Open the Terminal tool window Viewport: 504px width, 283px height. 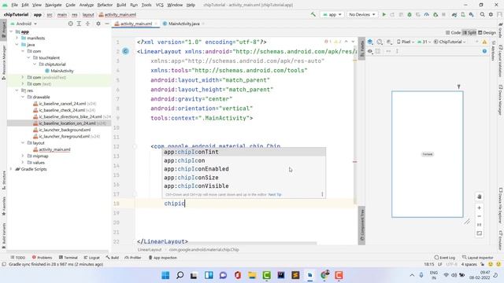69,257
